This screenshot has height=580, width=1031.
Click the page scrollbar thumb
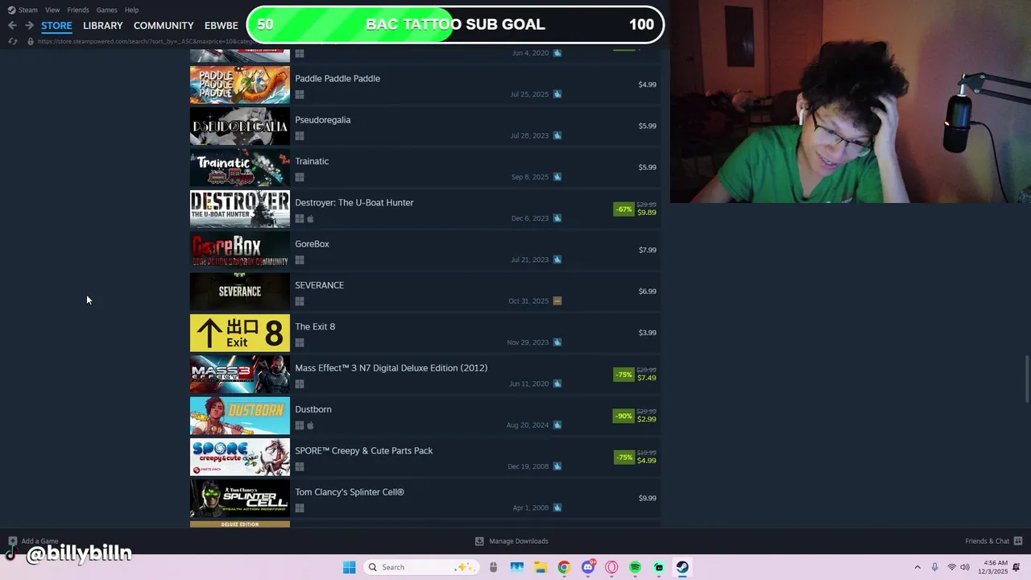click(x=1027, y=379)
